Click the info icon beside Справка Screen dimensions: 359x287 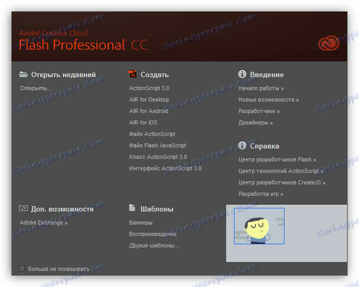[x=242, y=145]
